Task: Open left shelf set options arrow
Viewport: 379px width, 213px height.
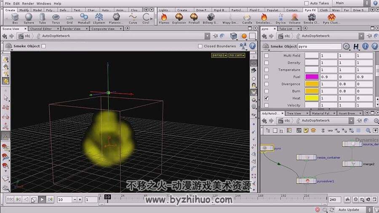Action: [x=152, y=10]
